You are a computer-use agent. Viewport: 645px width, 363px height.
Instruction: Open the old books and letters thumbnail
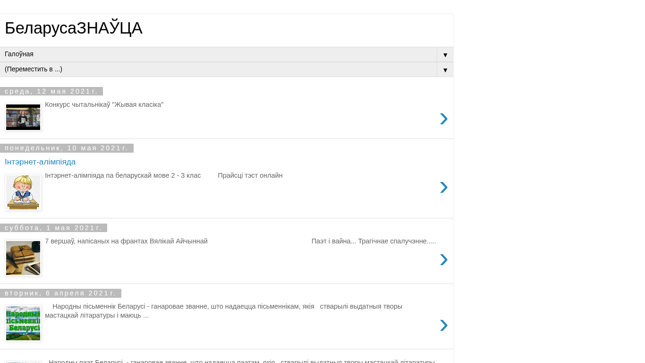coord(23,258)
